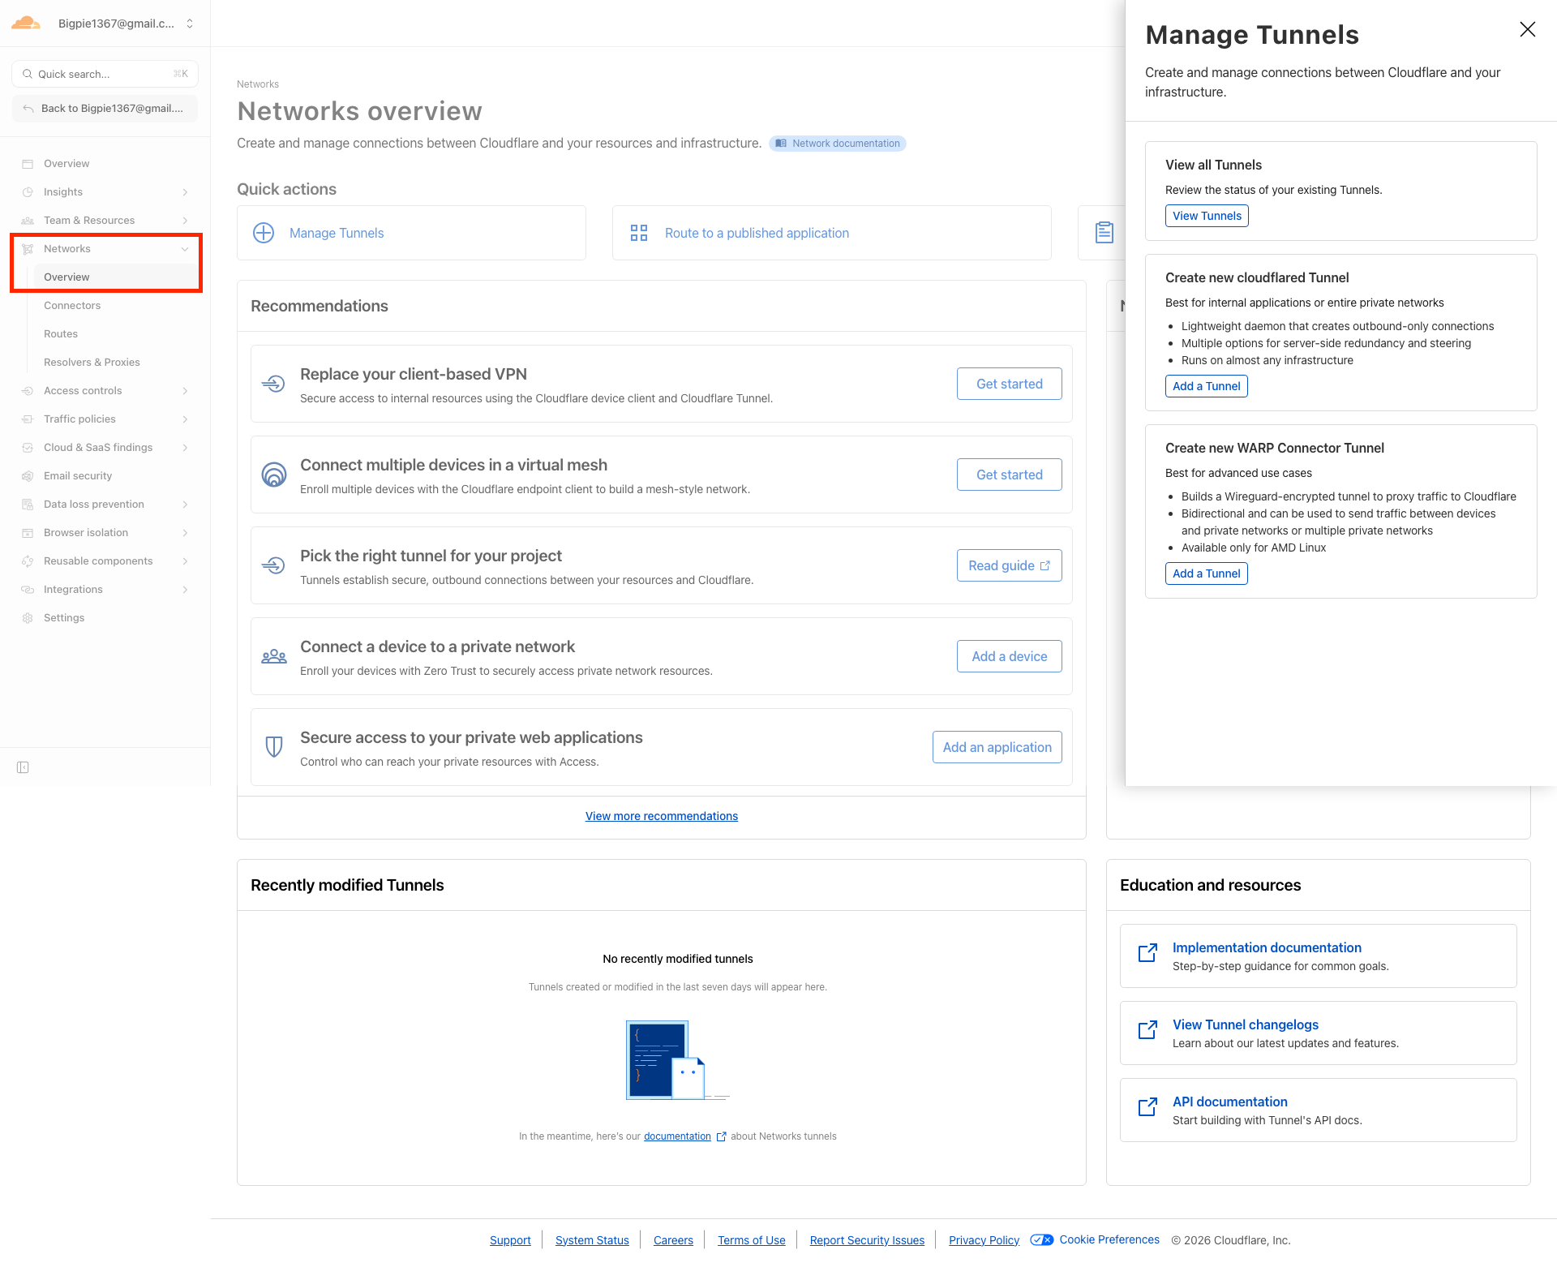This screenshot has height=1267, width=1557.
Task: Click the Cloudflare cloud logo
Action: click(26, 23)
